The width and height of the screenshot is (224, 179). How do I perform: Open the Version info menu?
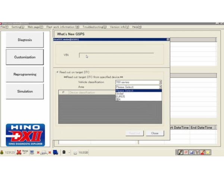119,27
